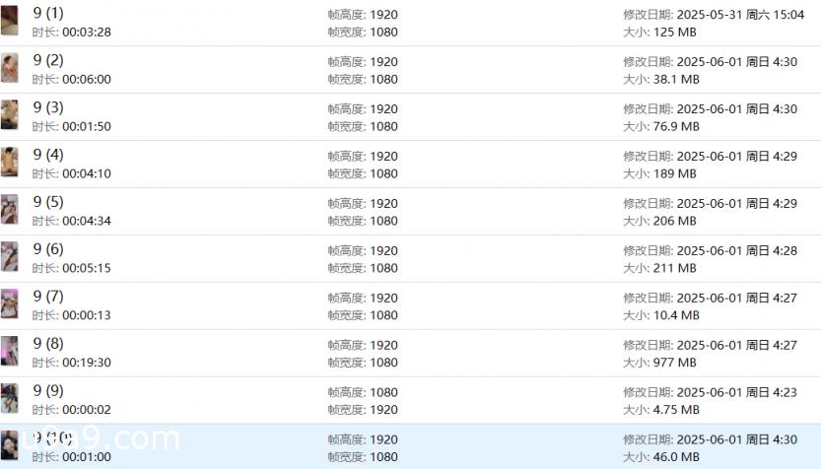Click the modified date 2025-05-31 15:04
The height and width of the screenshot is (469, 821).
click(x=740, y=15)
